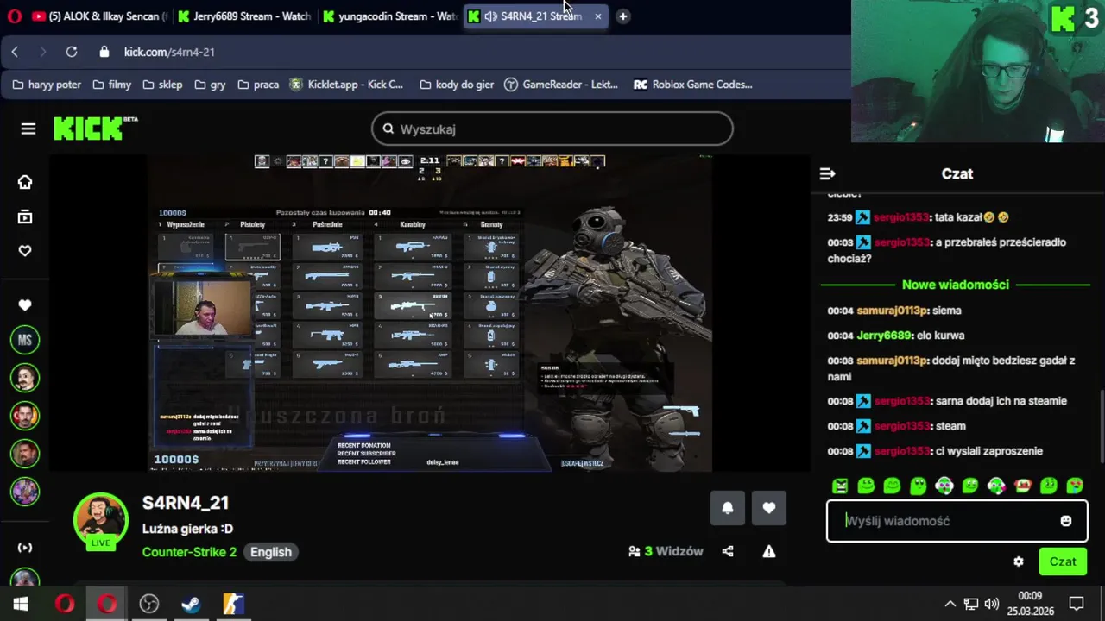This screenshot has height=621, width=1105.
Task: Open Counter-Strike icon in taskbar
Action: pos(233,604)
